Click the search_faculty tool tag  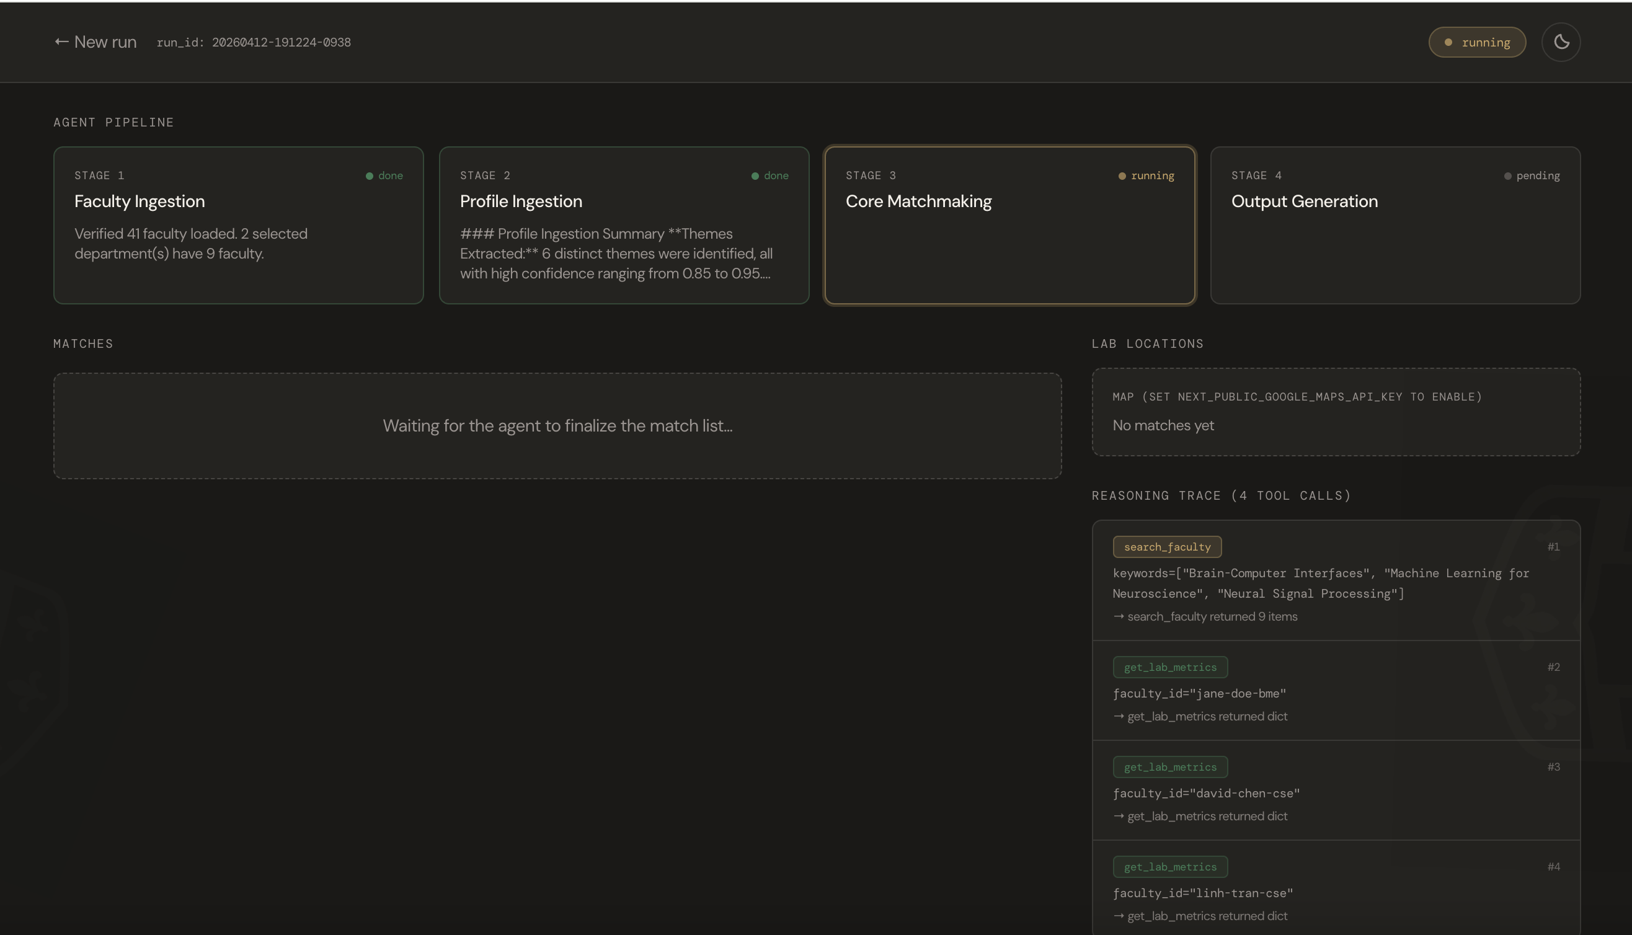click(x=1166, y=547)
